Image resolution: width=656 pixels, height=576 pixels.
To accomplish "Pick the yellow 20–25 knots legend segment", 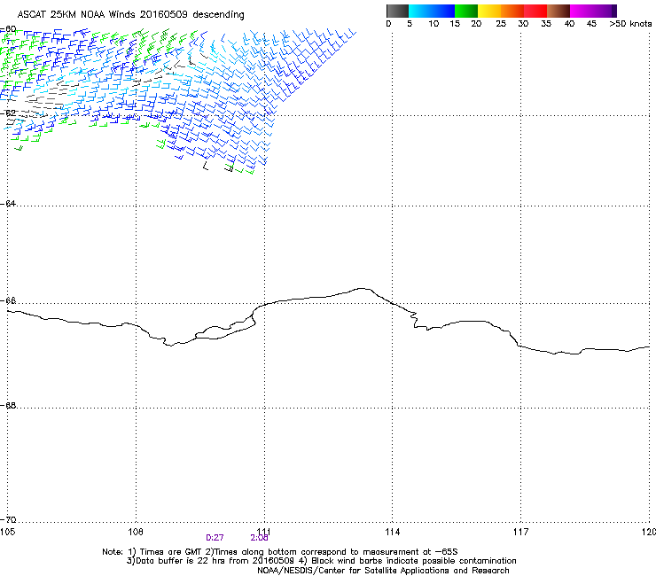I will (x=489, y=11).
